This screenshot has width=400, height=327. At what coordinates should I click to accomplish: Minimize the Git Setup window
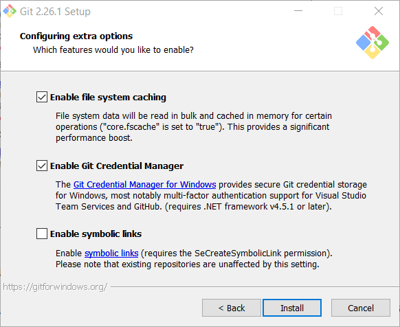298,11
